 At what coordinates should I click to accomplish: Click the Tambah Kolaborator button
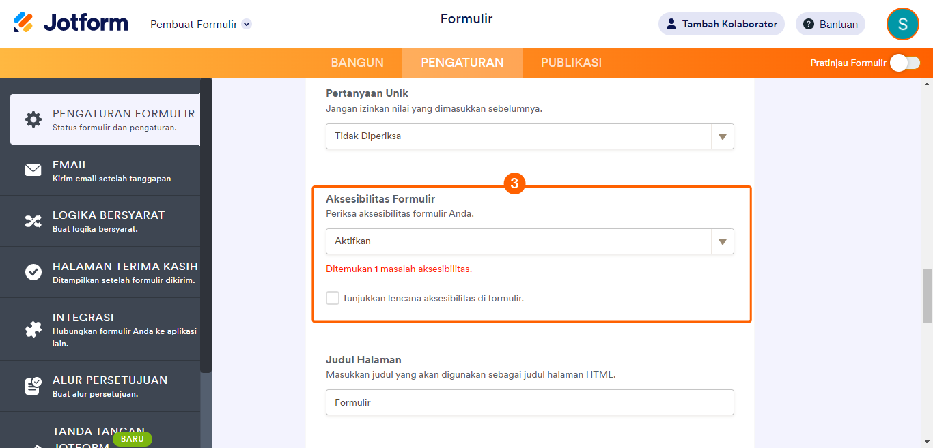(721, 24)
